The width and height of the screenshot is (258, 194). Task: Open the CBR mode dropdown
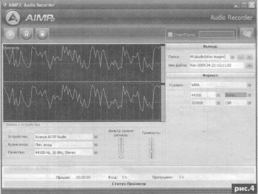tap(249, 103)
